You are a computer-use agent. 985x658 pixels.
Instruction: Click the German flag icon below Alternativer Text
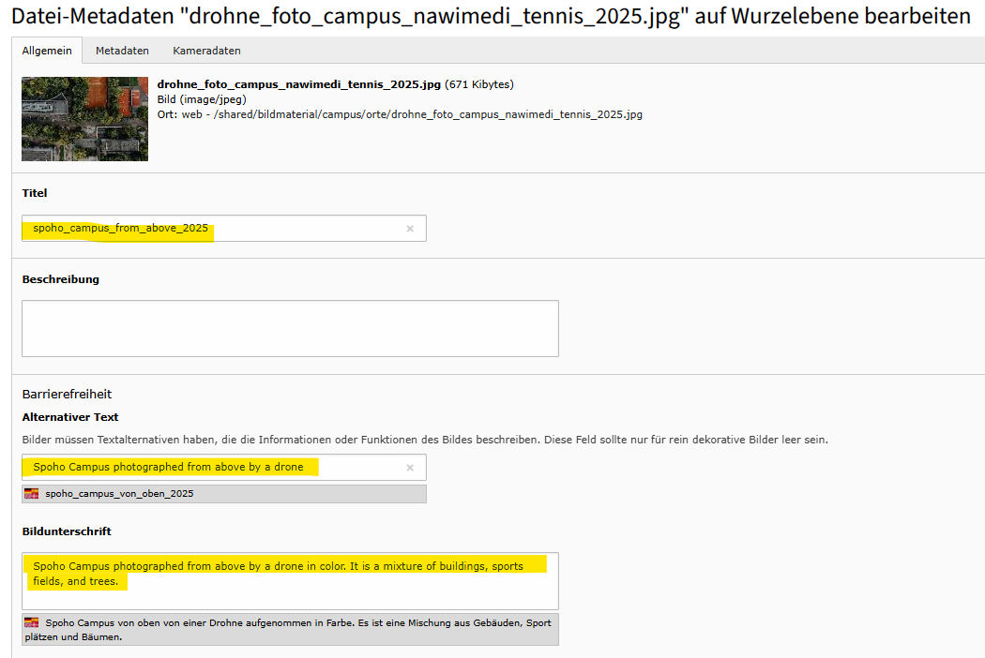click(32, 493)
